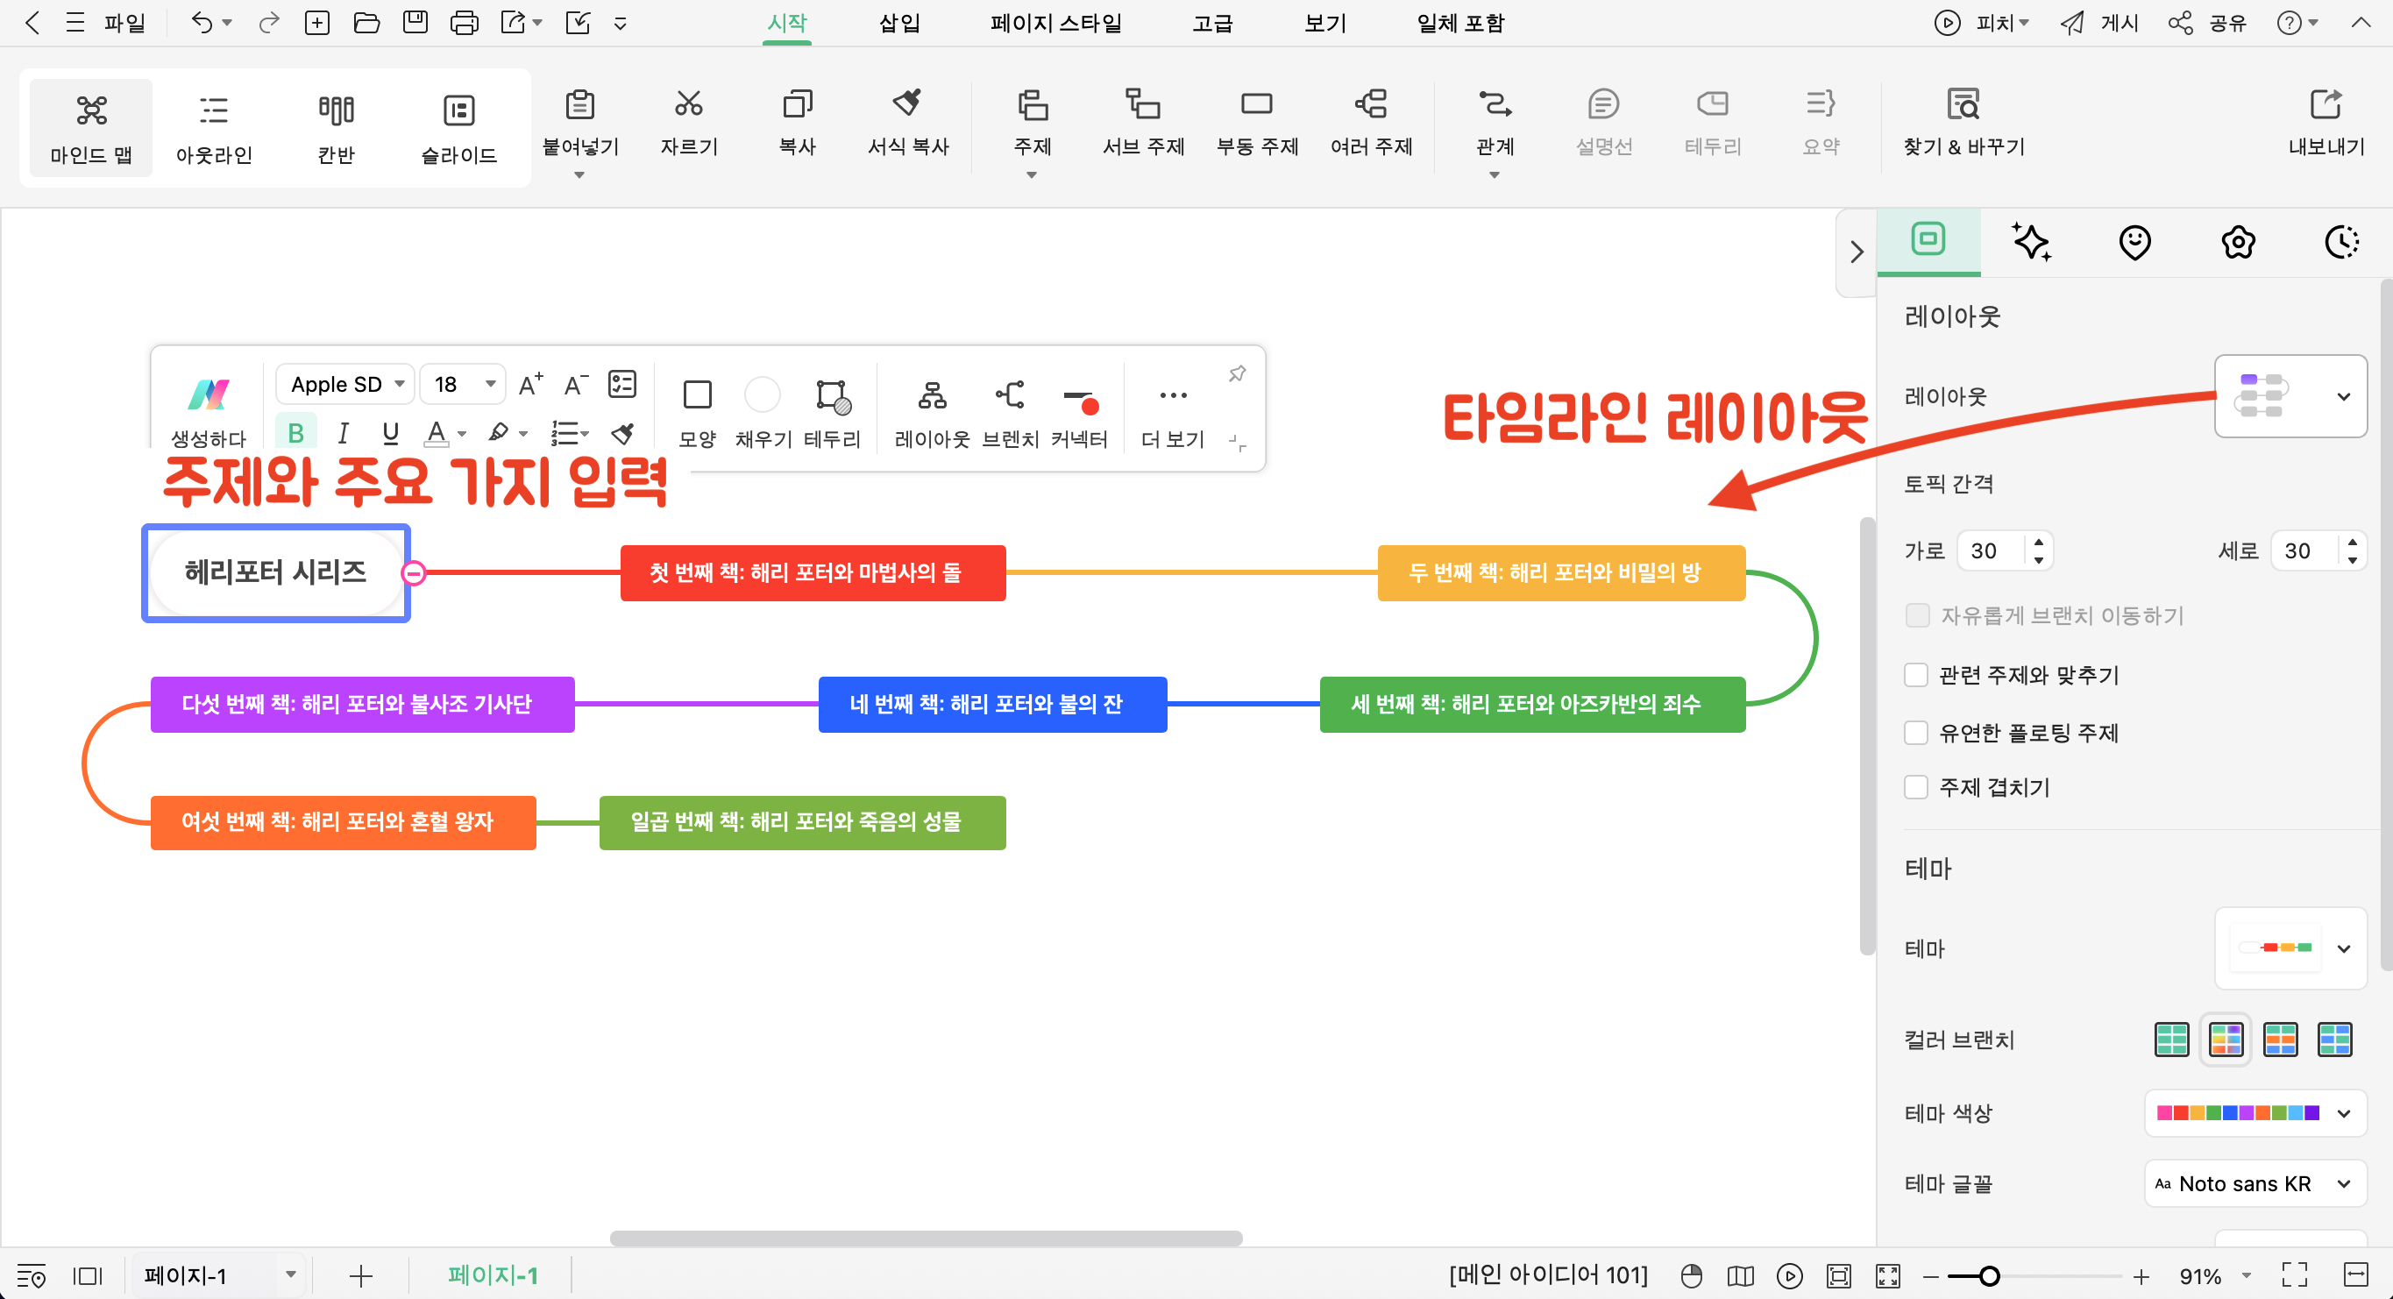Switch to the 삽입 ribbon tab
The width and height of the screenshot is (2393, 1299).
click(898, 24)
